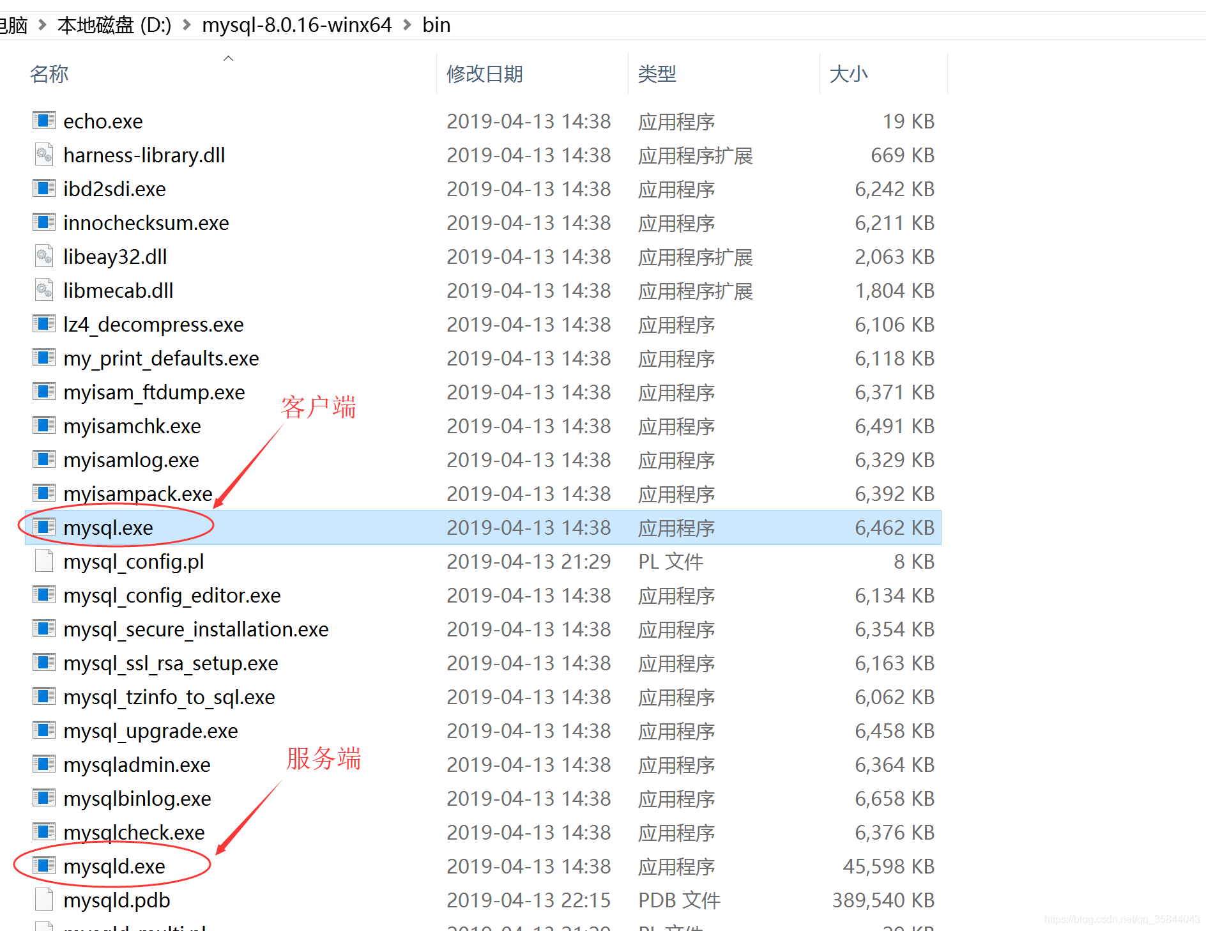Select the myisamchk.exe icon
The height and width of the screenshot is (931, 1206).
coord(44,425)
